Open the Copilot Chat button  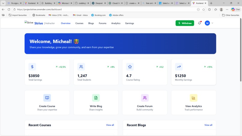pyautogui.click(x=235, y=9)
